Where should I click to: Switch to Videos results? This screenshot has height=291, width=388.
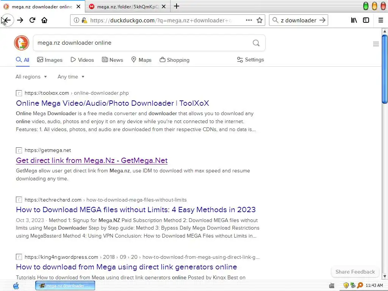point(82,60)
